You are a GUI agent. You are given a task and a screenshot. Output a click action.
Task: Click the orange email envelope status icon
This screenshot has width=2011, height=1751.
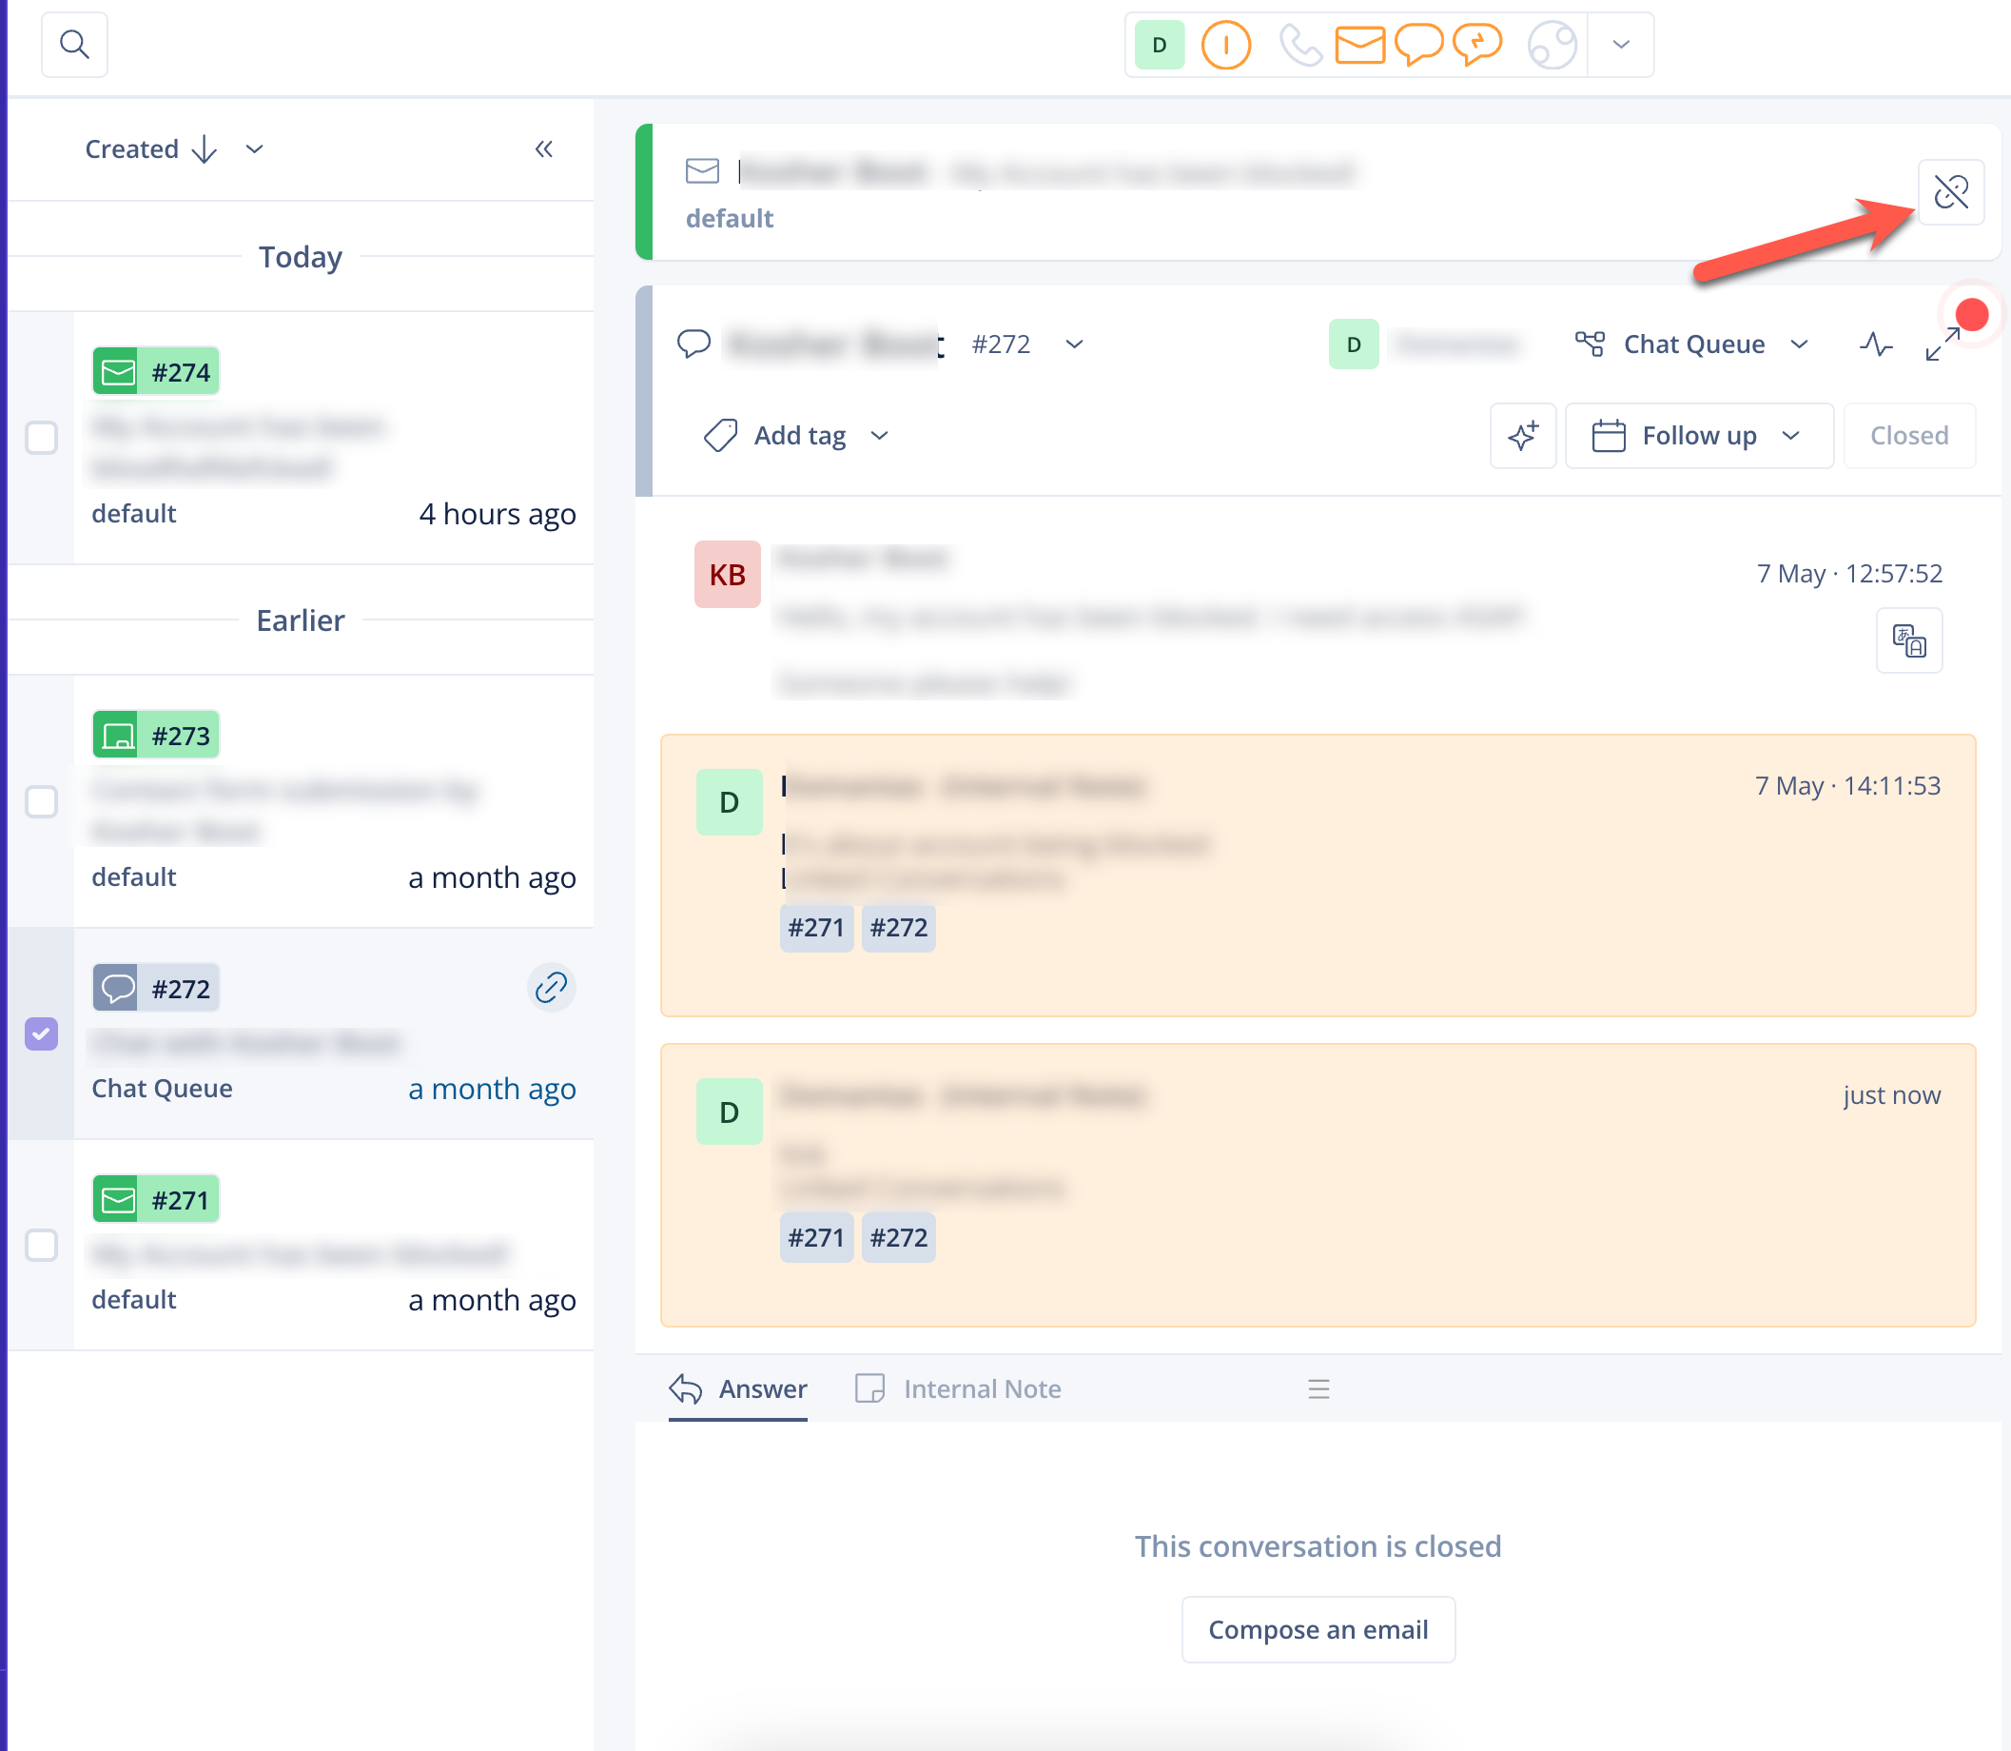point(1359,45)
